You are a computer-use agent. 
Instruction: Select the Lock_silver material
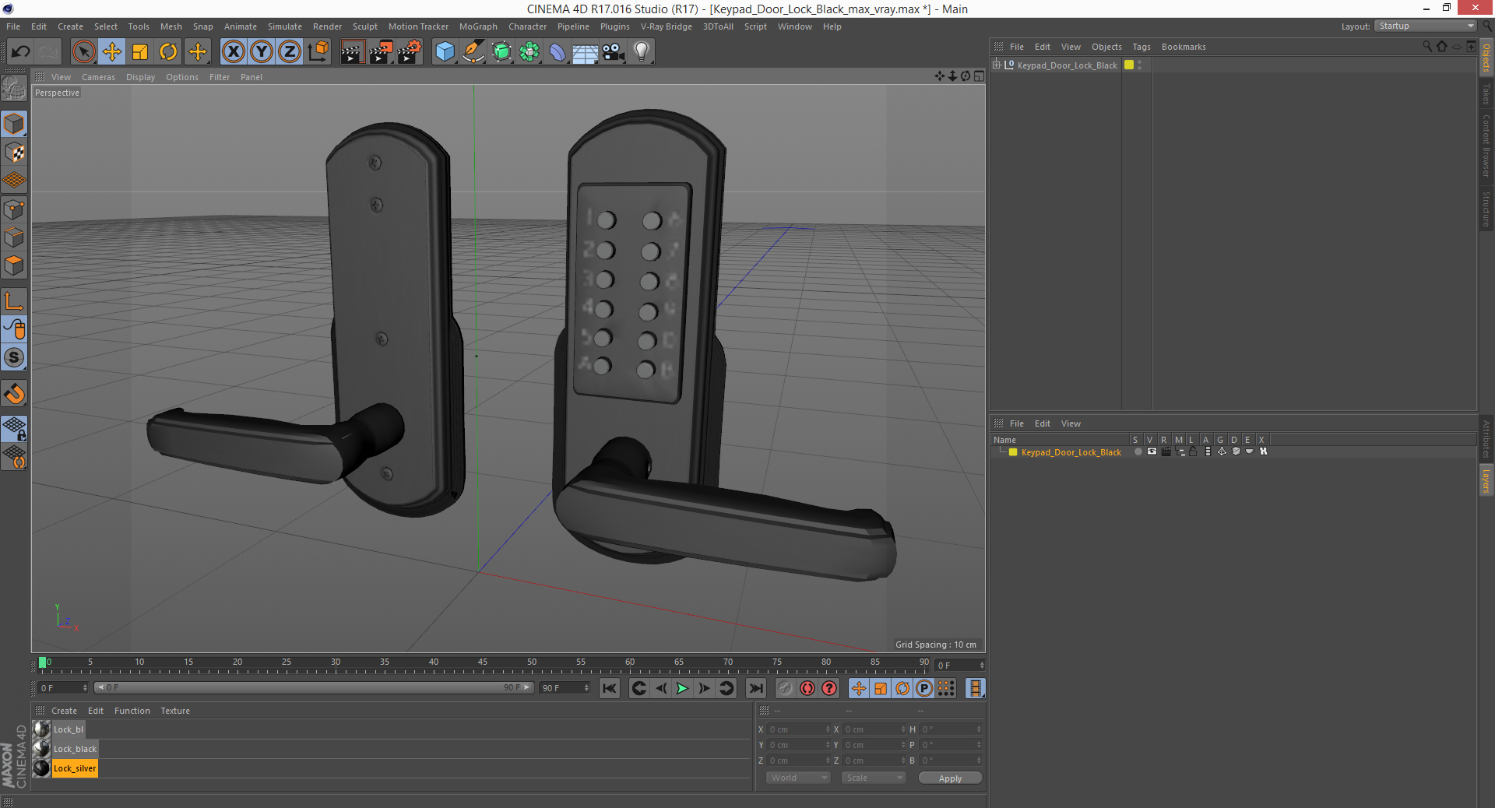point(75,768)
